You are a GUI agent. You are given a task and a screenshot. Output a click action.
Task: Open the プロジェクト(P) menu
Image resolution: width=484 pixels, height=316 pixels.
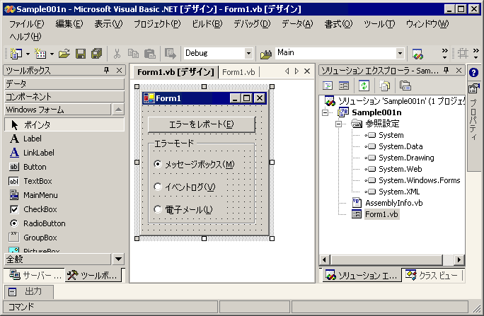pos(157,24)
